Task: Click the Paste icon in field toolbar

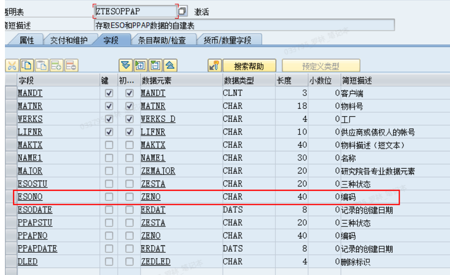Action: tap(42, 66)
